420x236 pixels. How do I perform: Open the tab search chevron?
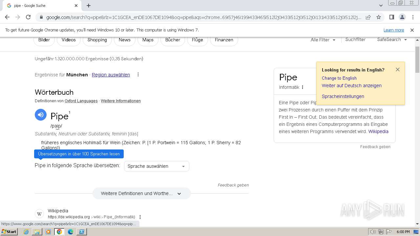(x=381, y=6)
